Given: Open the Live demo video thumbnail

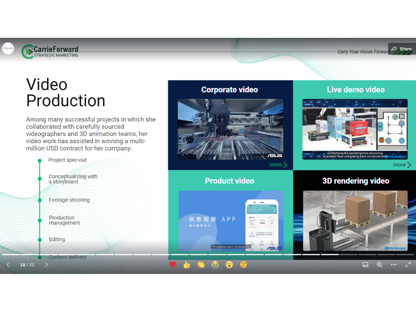Looking at the screenshot, I should pos(355,129).
